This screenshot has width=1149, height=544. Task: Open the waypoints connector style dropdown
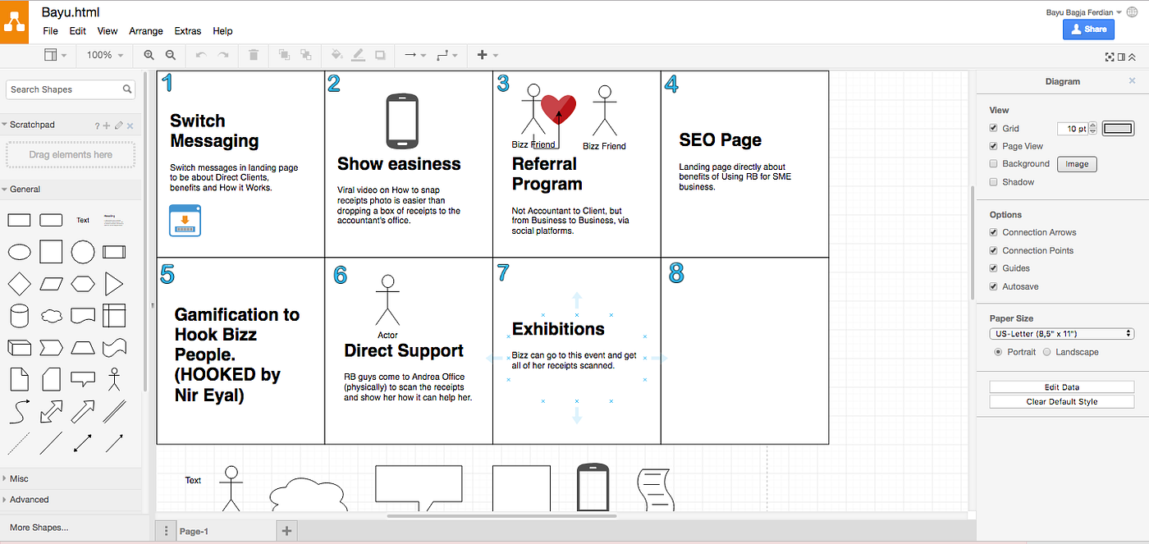(446, 55)
